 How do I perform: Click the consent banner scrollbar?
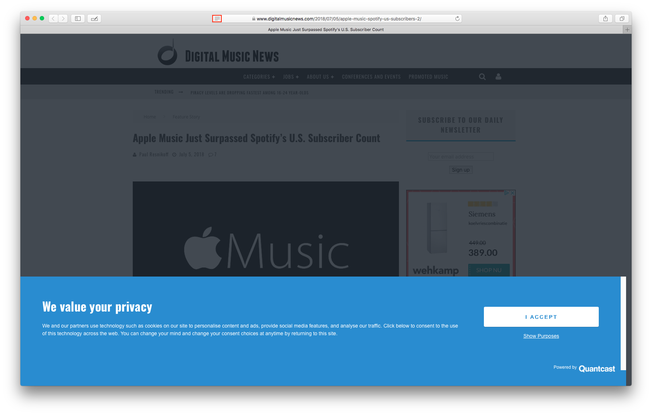pos(624,323)
